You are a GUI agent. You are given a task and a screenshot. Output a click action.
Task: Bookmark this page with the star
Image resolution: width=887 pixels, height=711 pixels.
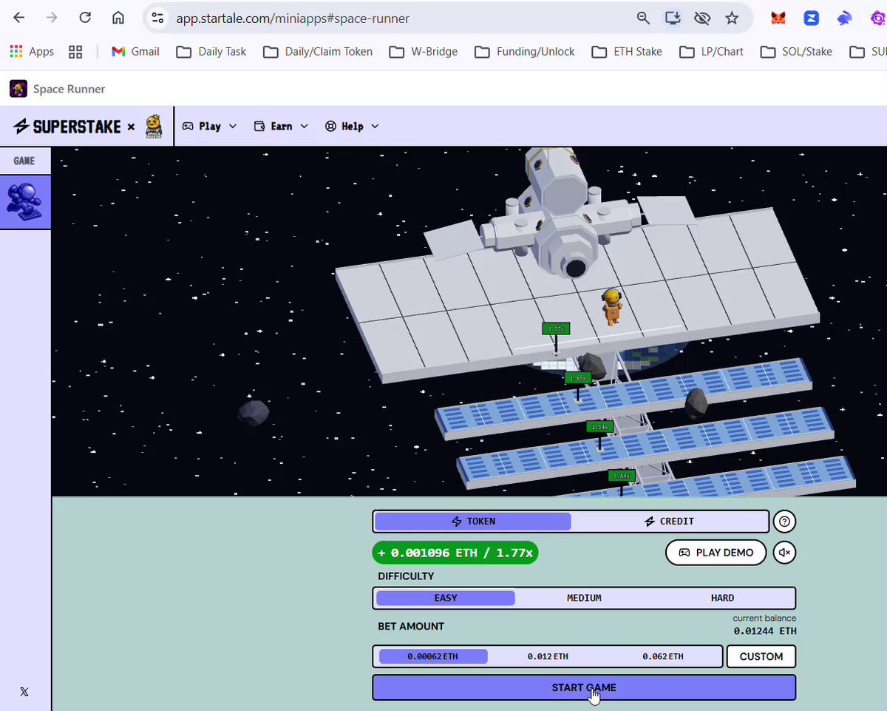click(732, 18)
